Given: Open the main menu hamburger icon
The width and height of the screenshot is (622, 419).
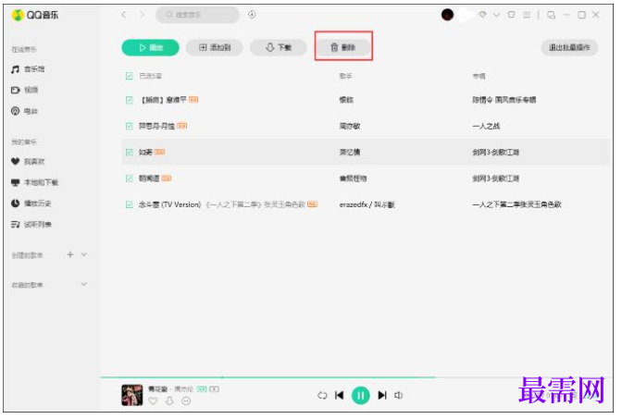Looking at the screenshot, I should pos(527,15).
